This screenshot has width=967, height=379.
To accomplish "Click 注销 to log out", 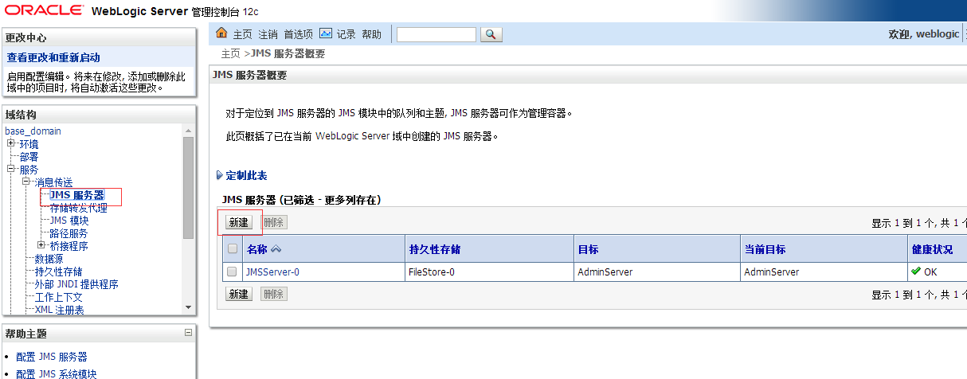I will pyautogui.click(x=268, y=34).
